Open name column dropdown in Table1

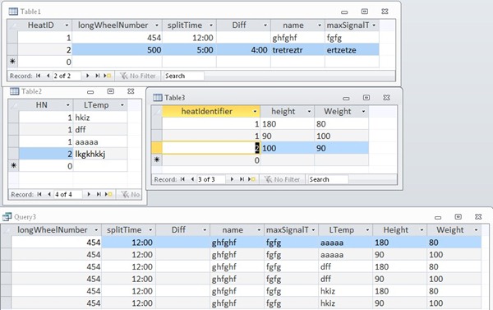pyautogui.click(x=320, y=25)
